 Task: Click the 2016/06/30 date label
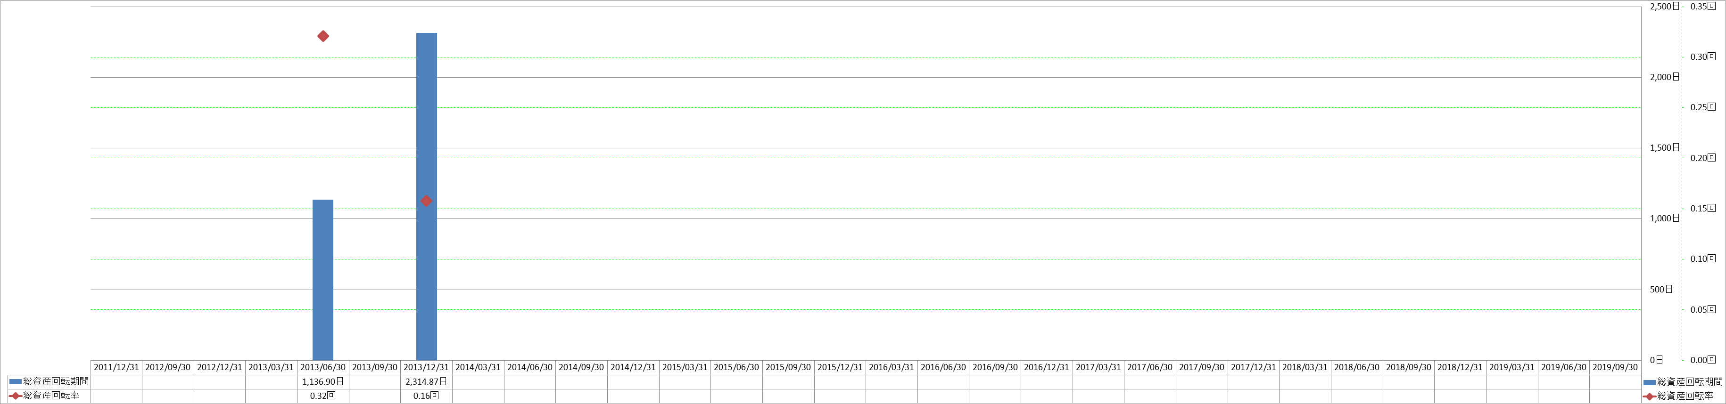tap(943, 367)
